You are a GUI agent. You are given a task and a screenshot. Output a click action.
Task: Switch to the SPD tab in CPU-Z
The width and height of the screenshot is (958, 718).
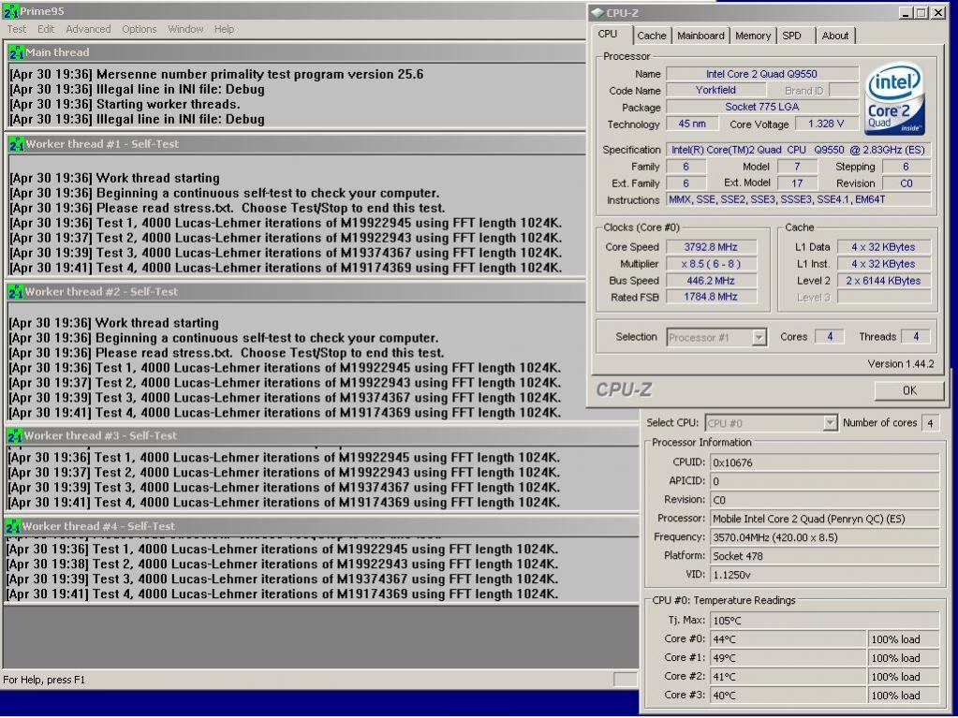[x=796, y=36]
